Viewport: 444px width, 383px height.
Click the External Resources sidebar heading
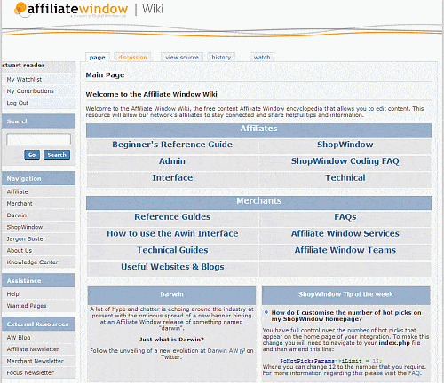click(x=37, y=324)
